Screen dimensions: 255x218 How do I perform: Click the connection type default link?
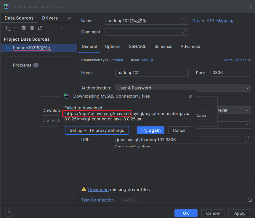coord(117,60)
